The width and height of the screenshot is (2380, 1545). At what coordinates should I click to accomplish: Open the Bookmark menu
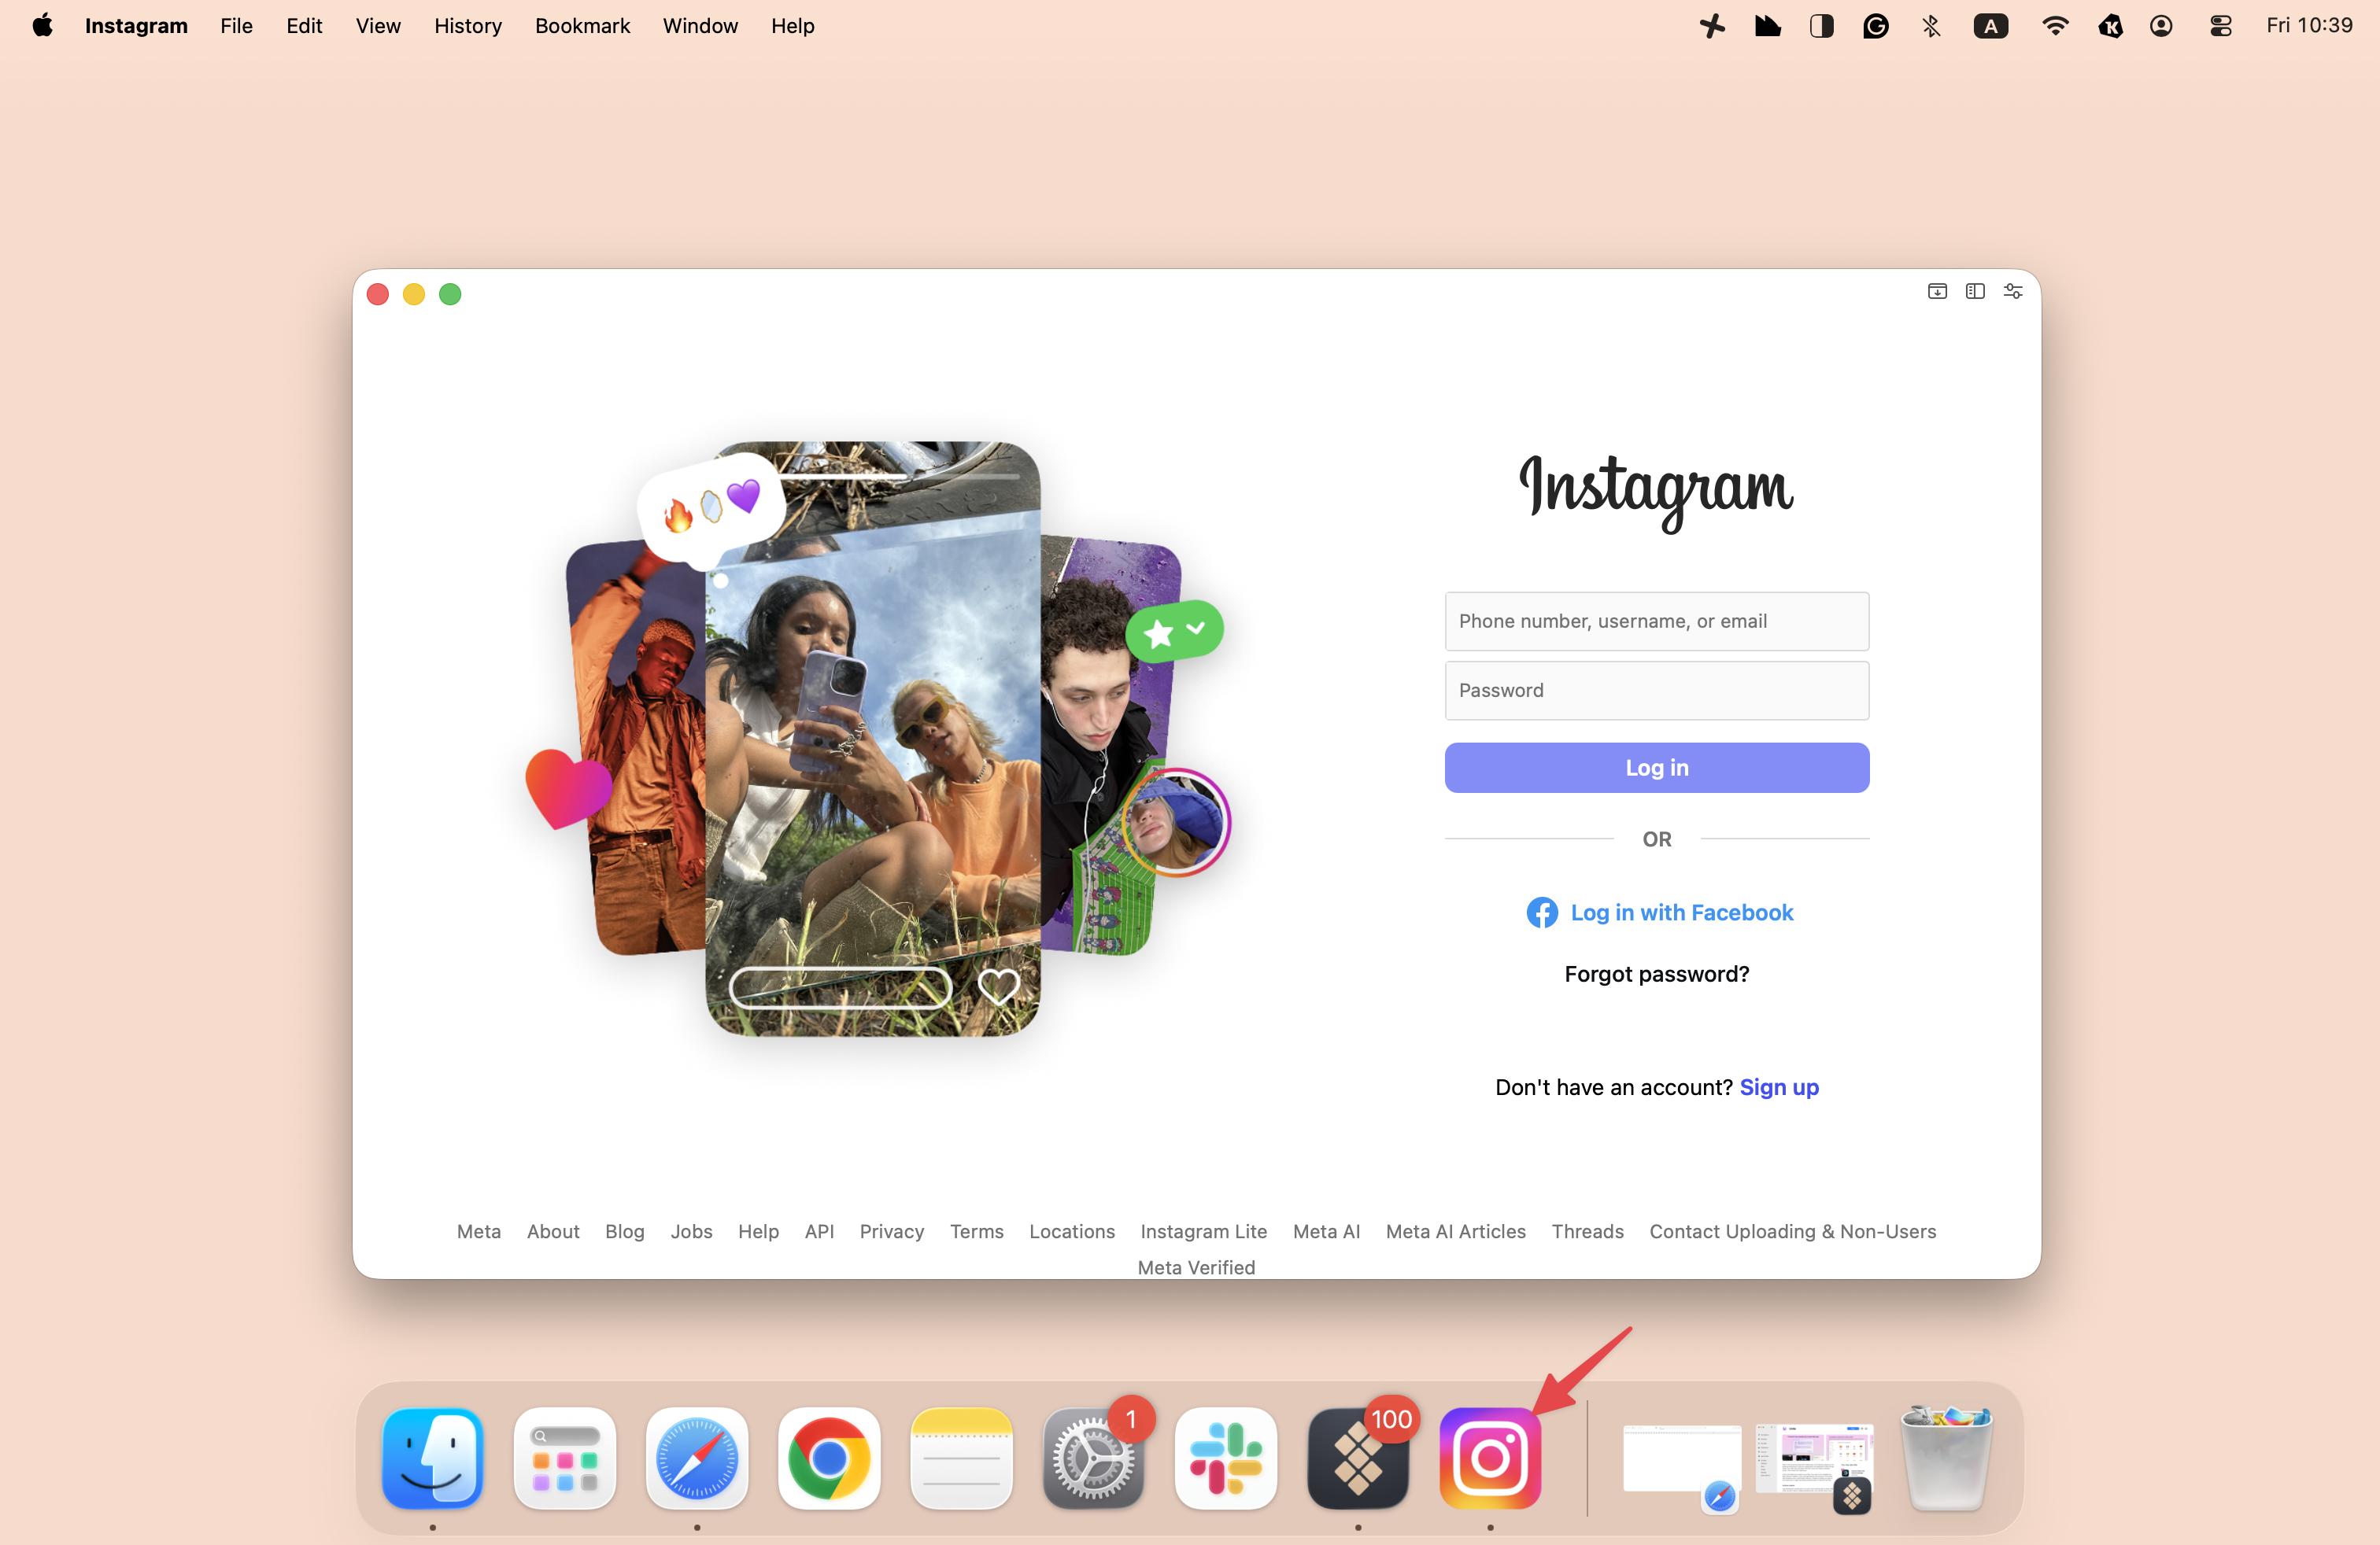pyautogui.click(x=582, y=26)
